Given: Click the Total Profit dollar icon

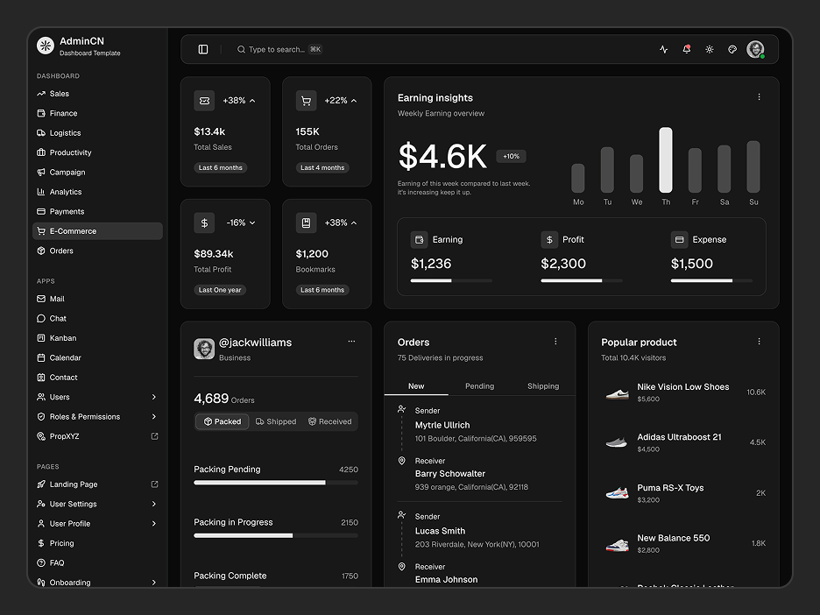Looking at the screenshot, I should (204, 223).
